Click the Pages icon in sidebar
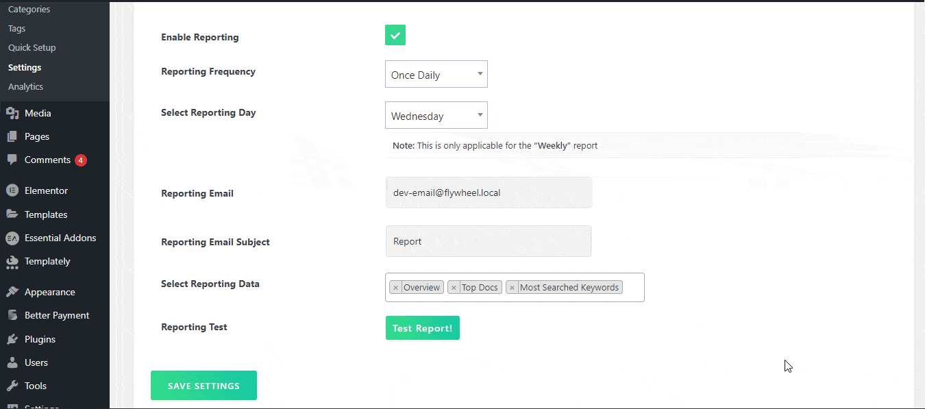925x409 pixels. [x=12, y=137]
